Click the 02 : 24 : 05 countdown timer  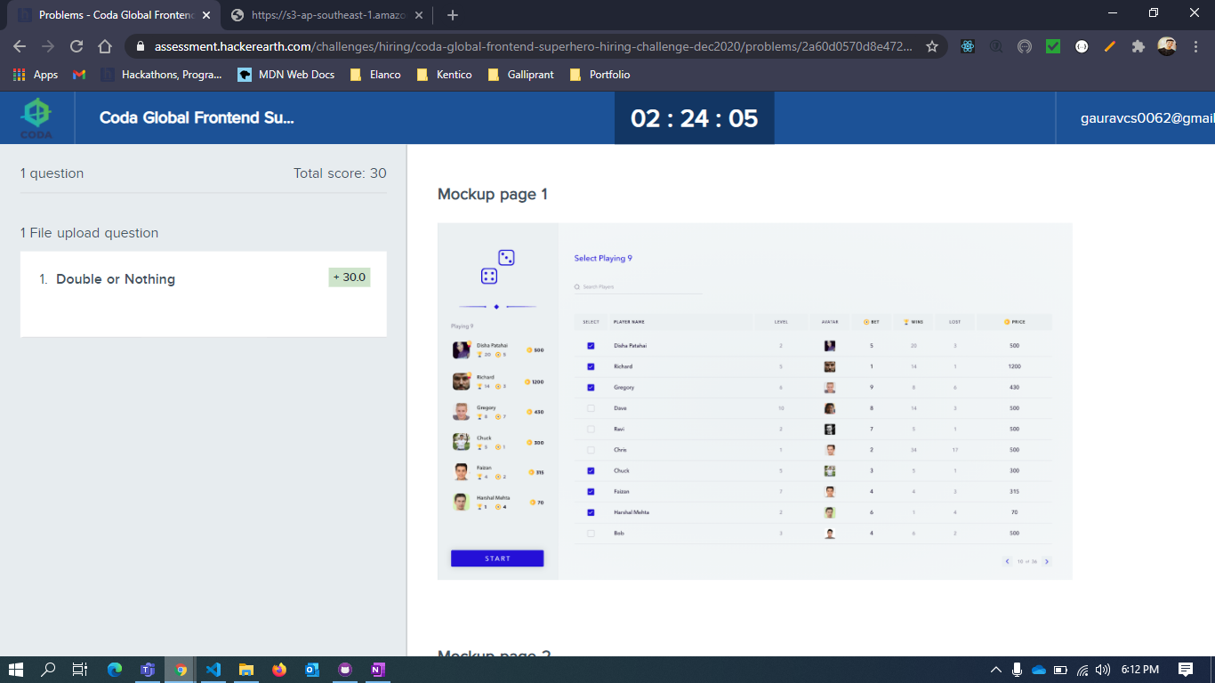pos(695,117)
